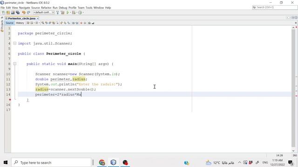Start Debug Project from toolbar
The image size is (298, 167).
point(74,13)
